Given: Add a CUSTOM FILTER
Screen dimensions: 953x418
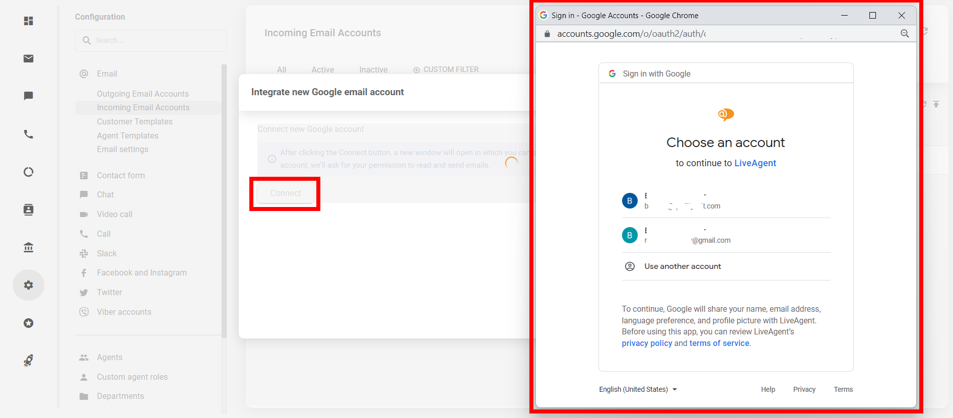Looking at the screenshot, I should (x=446, y=69).
